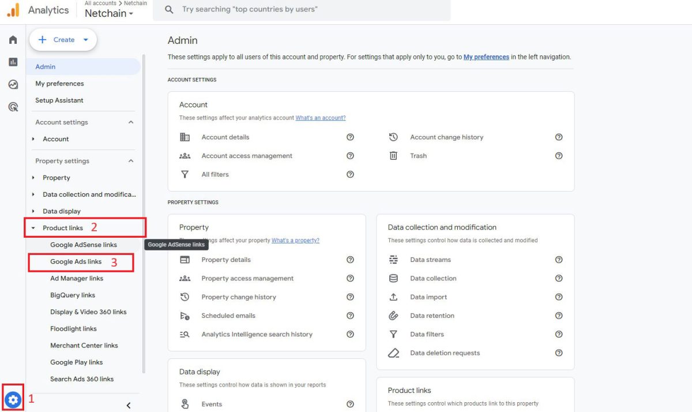Open help for Account access management
Image resolution: width=692 pixels, height=412 pixels.
pos(350,156)
